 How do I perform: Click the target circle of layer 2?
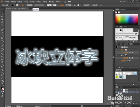137,92
